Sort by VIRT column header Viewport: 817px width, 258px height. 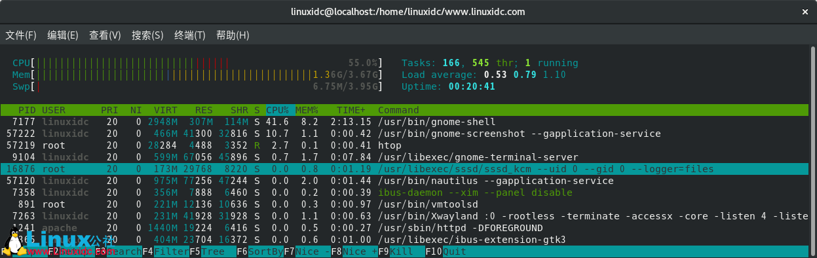click(165, 110)
